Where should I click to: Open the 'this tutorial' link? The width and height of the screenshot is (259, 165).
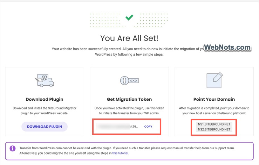[120, 153]
